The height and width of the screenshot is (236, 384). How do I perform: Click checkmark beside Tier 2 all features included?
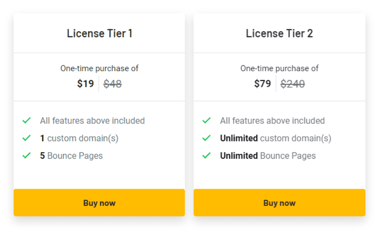coord(206,121)
